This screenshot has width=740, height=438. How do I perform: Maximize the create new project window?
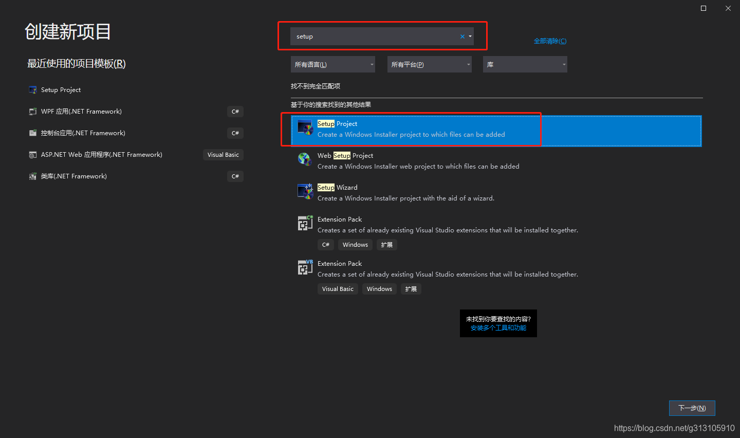[x=704, y=8]
